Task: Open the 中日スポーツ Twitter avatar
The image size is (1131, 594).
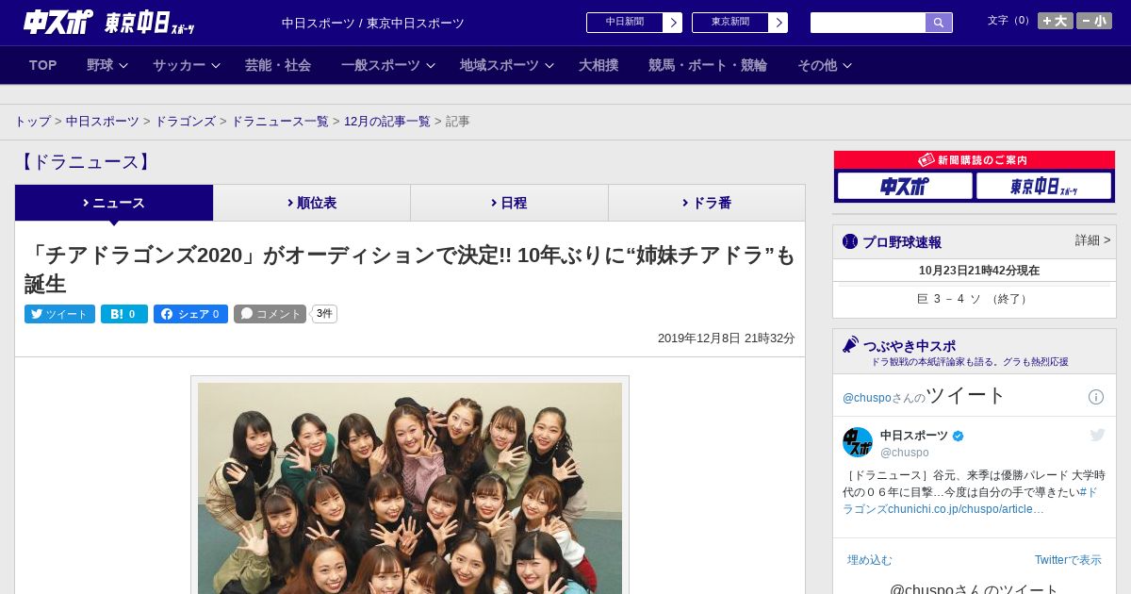Action: (x=858, y=442)
